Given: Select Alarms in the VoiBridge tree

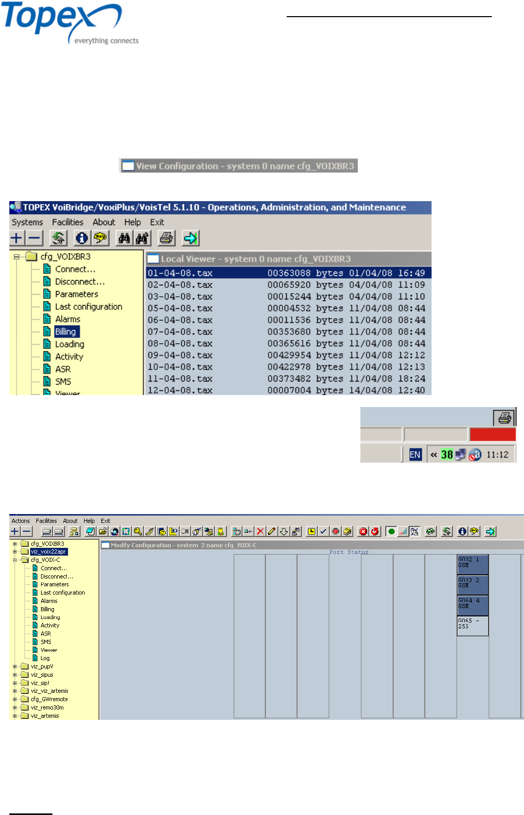Looking at the screenshot, I should point(68,319).
